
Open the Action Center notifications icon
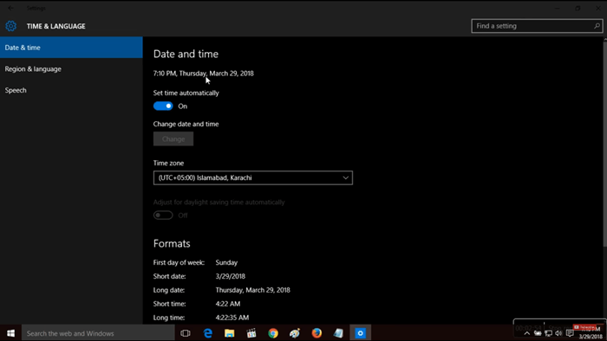click(x=570, y=333)
